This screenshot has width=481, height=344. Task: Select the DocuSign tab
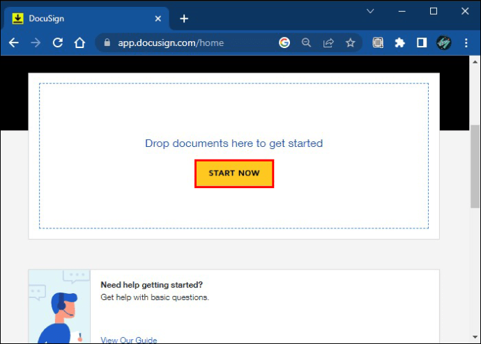87,19
